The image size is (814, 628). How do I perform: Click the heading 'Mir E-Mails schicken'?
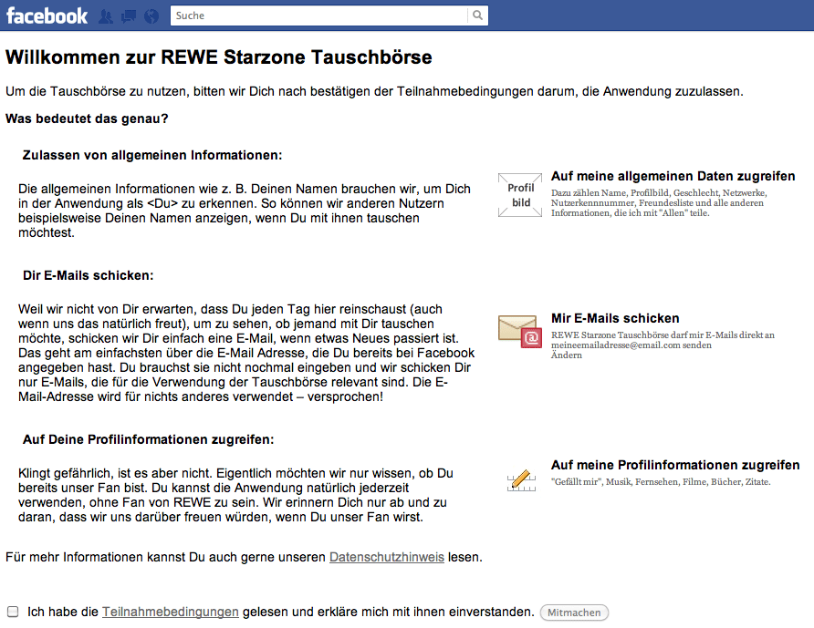615,318
